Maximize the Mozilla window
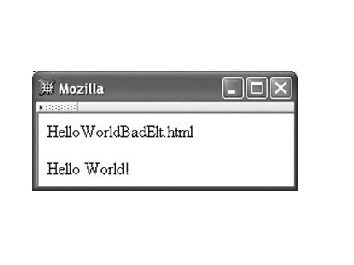Image resolution: width=354 pixels, height=265 pixels. pos(257,88)
